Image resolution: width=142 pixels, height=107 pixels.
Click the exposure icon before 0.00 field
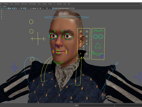pos(41,9)
